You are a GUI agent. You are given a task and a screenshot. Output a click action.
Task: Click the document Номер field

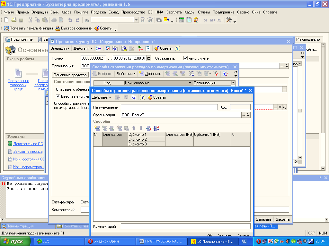(x=93, y=58)
